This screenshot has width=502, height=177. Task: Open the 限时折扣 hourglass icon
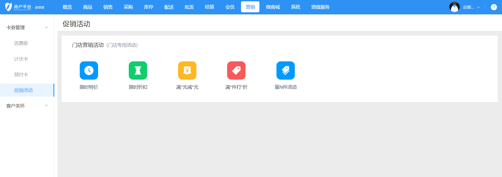[138, 70]
